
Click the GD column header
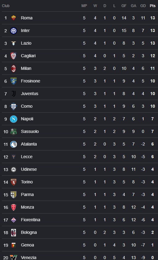tap(143, 6)
